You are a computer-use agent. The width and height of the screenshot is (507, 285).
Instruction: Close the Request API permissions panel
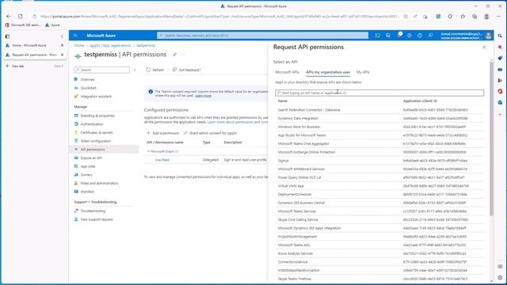(484, 47)
